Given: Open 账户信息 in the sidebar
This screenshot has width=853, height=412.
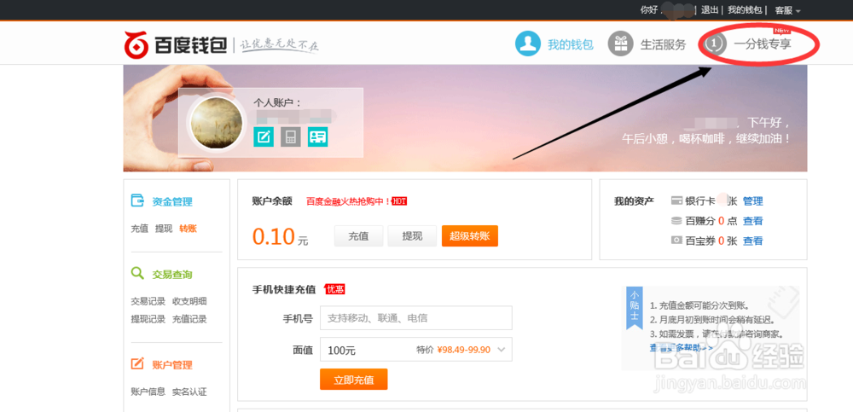Looking at the screenshot, I should click(148, 392).
